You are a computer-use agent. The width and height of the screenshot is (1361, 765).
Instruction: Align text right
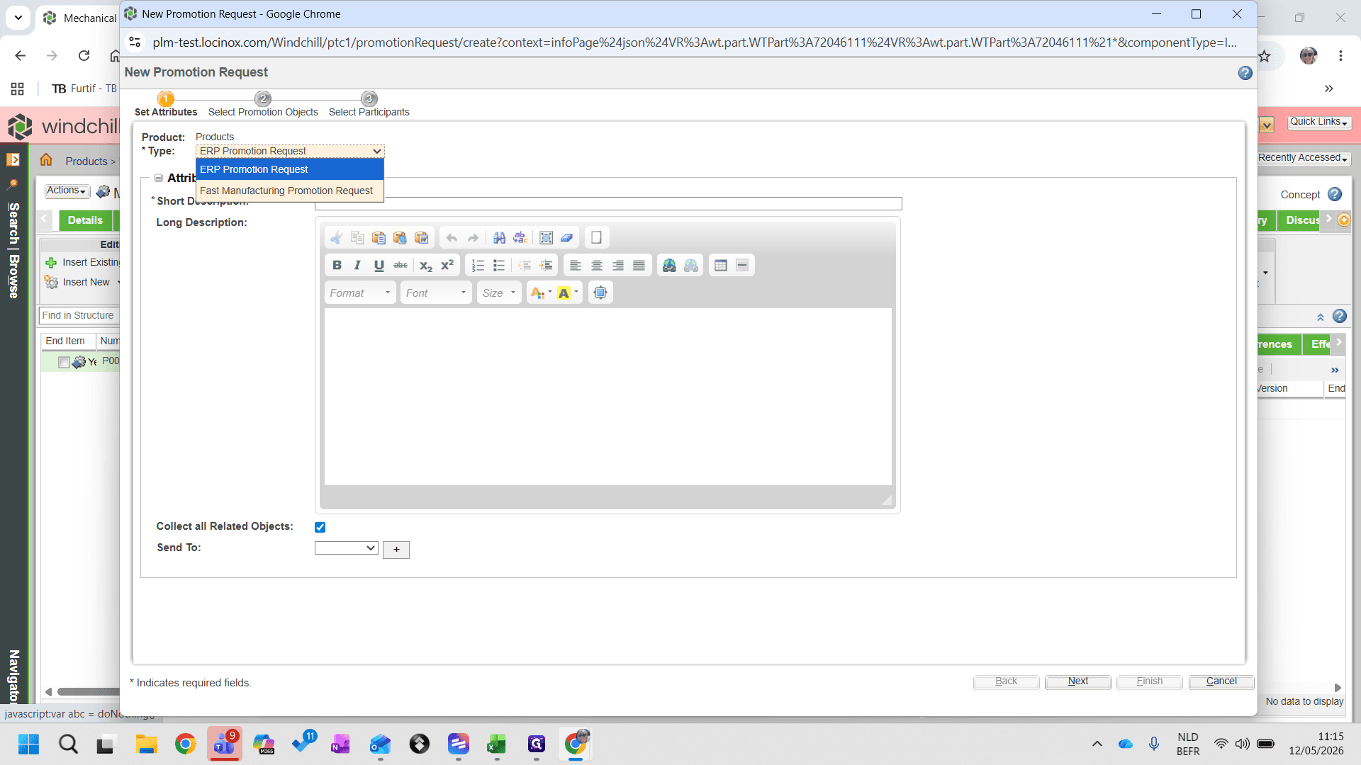618,265
